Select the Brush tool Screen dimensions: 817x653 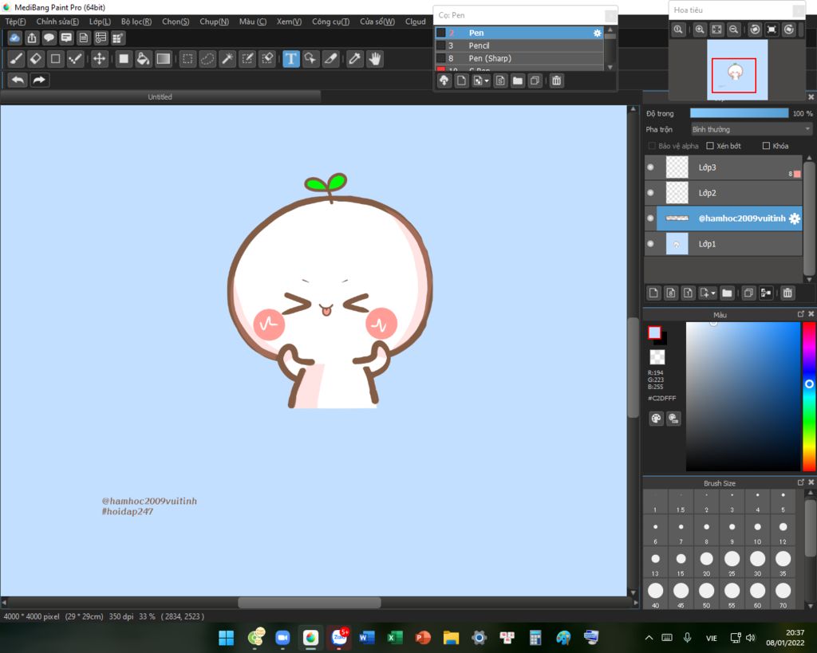[16, 59]
